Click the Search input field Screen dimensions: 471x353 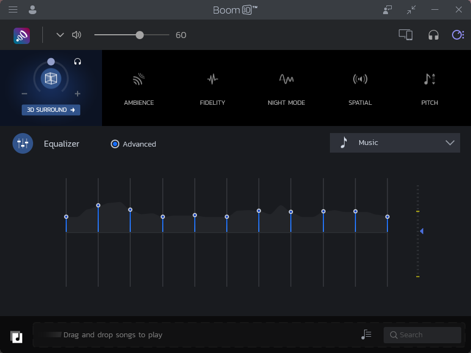(x=422, y=335)
